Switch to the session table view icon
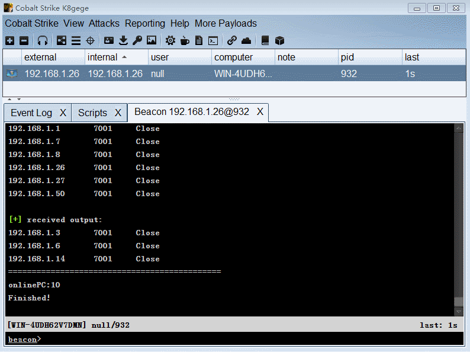The width and height of the screenshot is (470, 352). pyautogui.click(x=76, y=40)
